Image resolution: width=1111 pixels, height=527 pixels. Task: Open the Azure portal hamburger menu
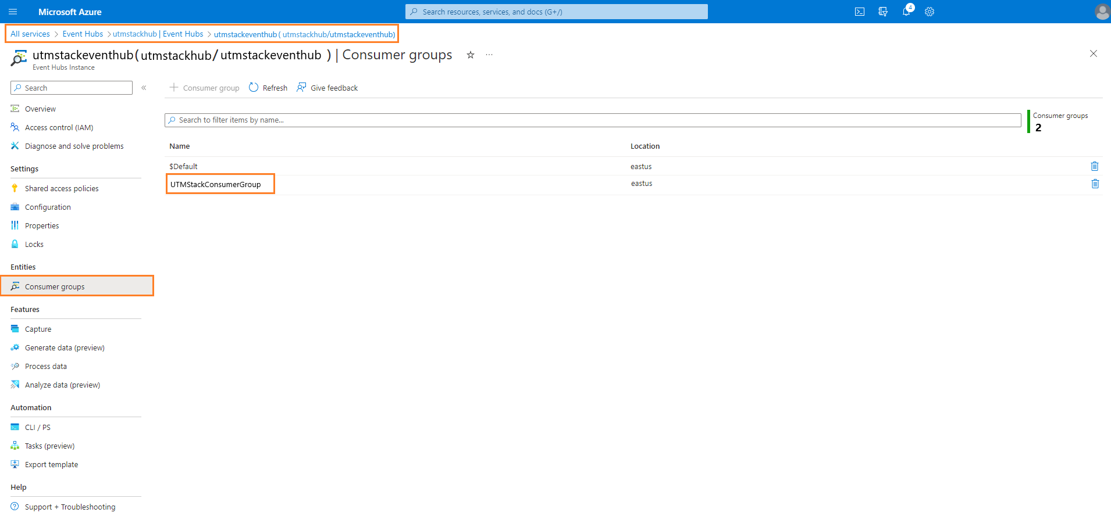pyautogui.click(x=13, y=12)
